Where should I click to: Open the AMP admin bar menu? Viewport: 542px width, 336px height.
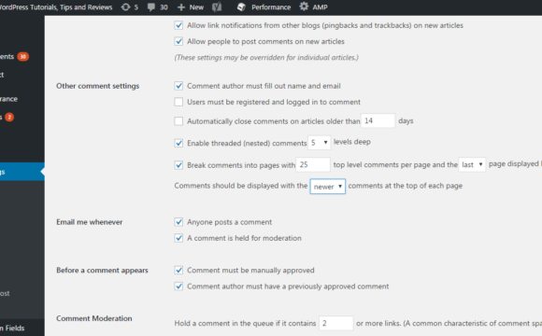[320, 7]
